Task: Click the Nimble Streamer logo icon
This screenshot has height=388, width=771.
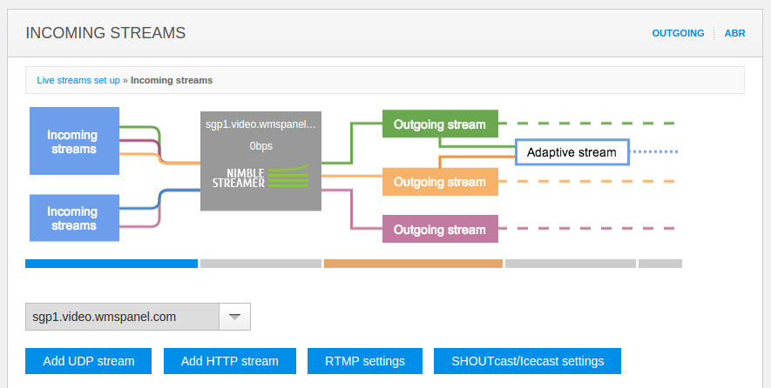Action: pos(261,176)
